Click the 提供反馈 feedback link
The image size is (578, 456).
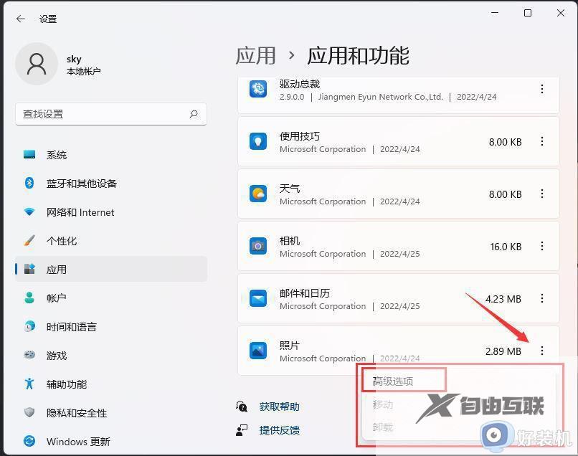279,431
